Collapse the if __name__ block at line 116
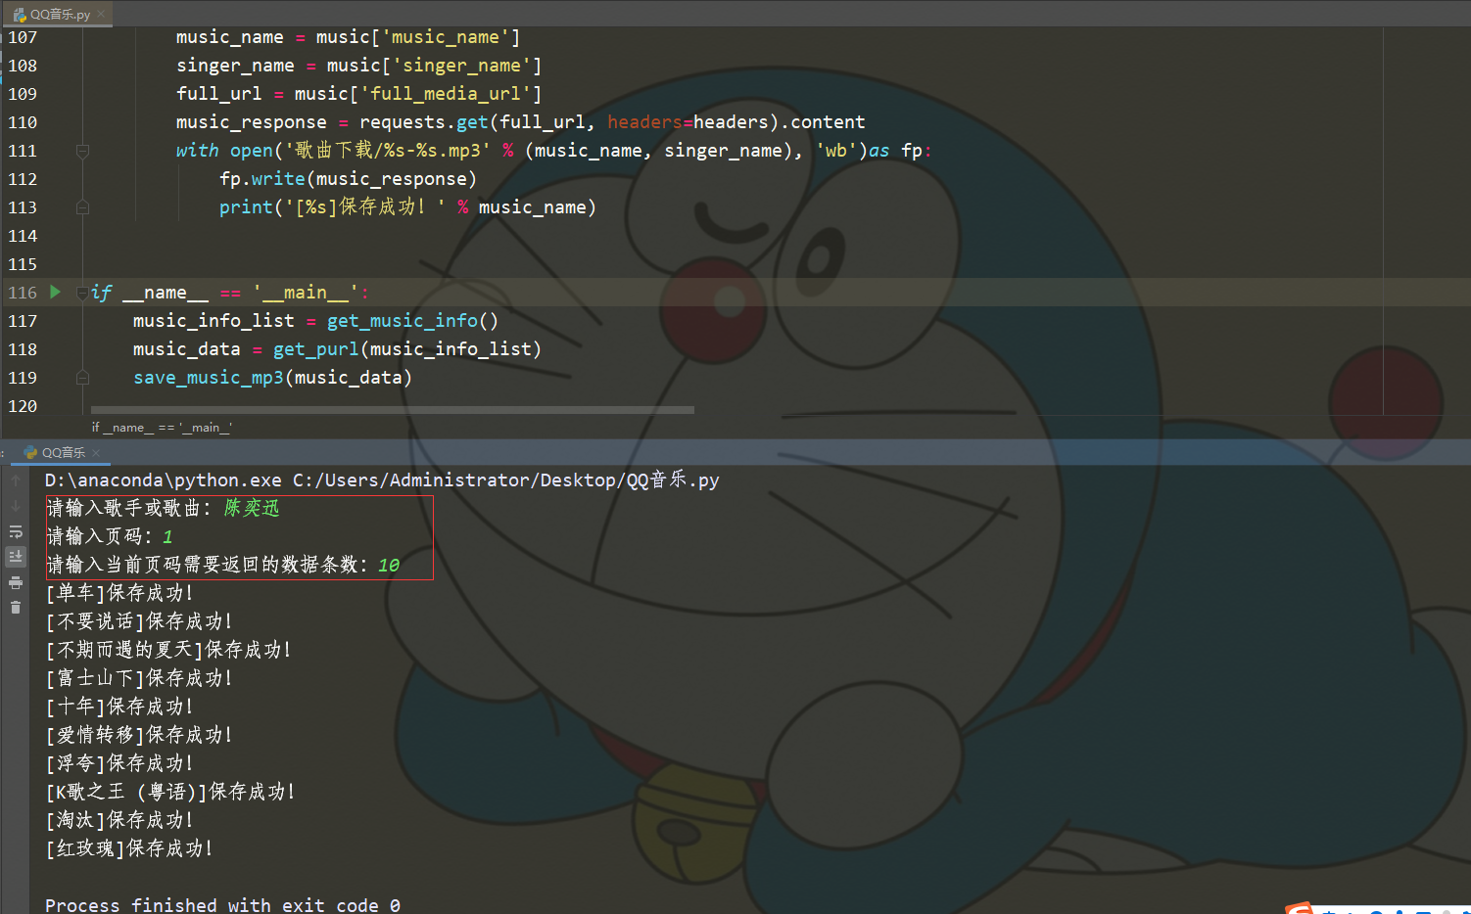The height and width of the screenshot is (914, 1471). [82, 293]
